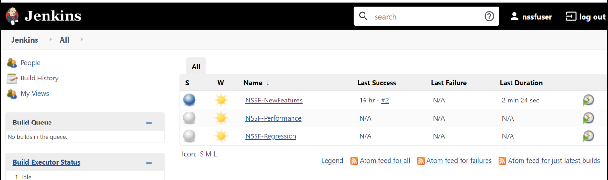The width and height of the screenshot is (608, 180).
Task: Sort by Last Duration column header
Action: [521, 83]
